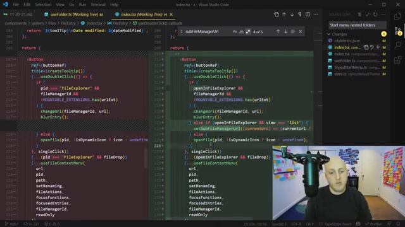Click the errors and warnings status bar counter
Viewport: 405px width, 227px height.
(51, 224)
